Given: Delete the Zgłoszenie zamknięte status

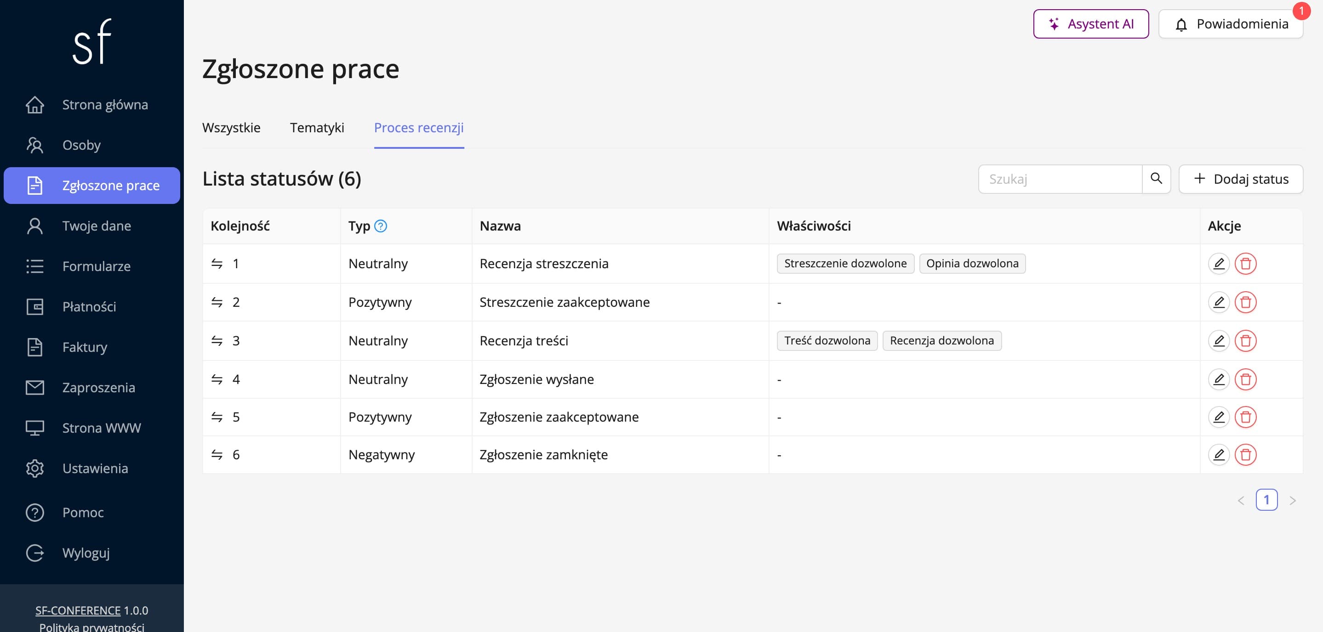Looking at the screenshot, I should click(x=1245, y=455).
